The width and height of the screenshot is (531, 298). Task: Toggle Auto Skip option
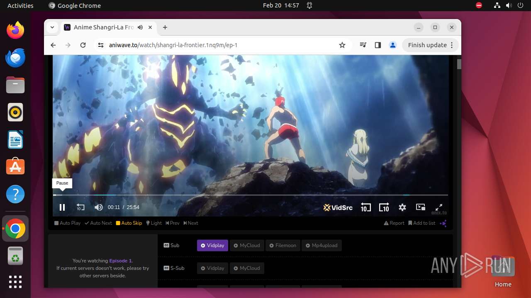click(x=129, y=223)
